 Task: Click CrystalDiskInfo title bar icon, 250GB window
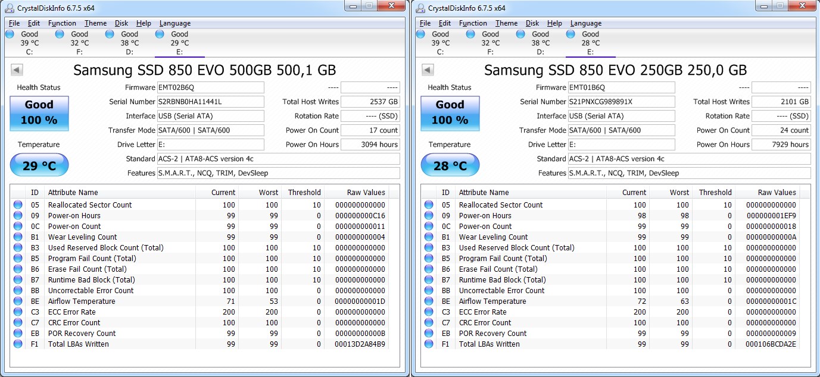click(420, 8)
